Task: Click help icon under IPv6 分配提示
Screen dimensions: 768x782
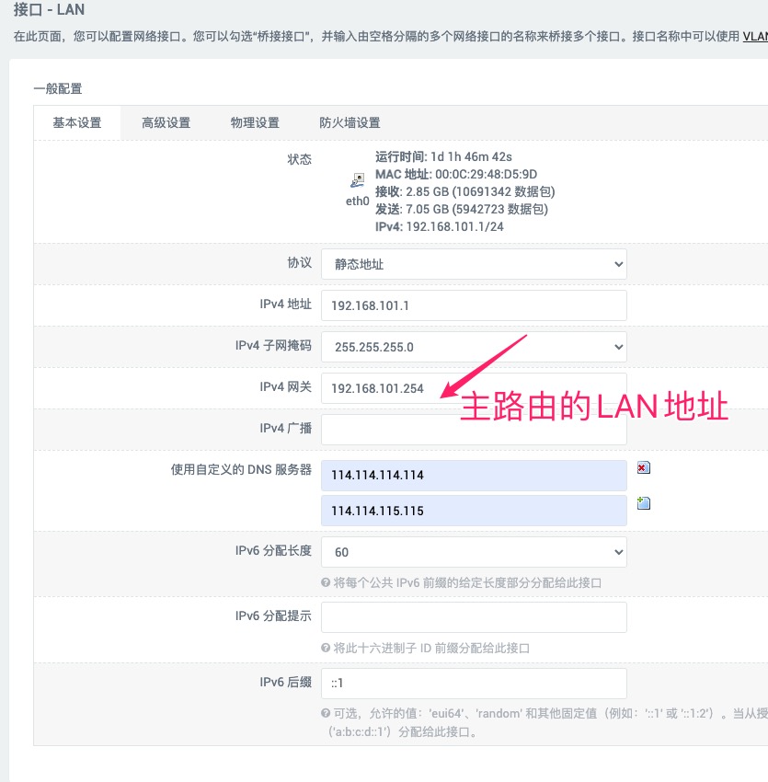Action: (x=326, y=648)
